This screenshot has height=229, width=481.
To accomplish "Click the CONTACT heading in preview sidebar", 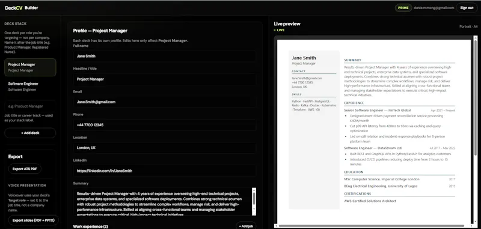I will (298, 71).
